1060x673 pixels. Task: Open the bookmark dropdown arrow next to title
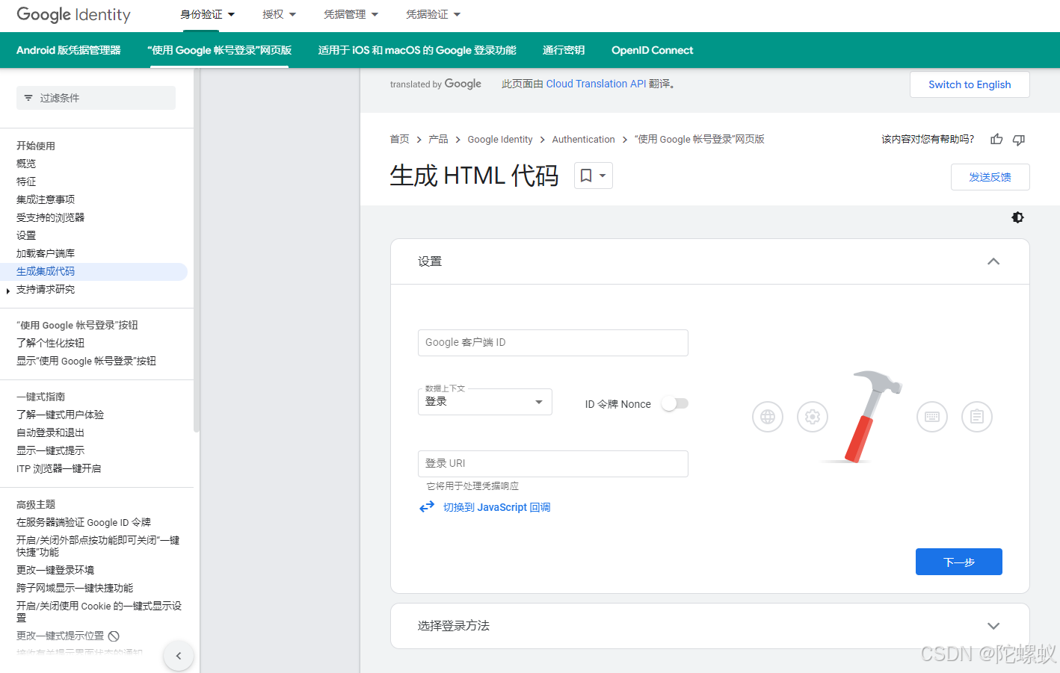point(603,176)
